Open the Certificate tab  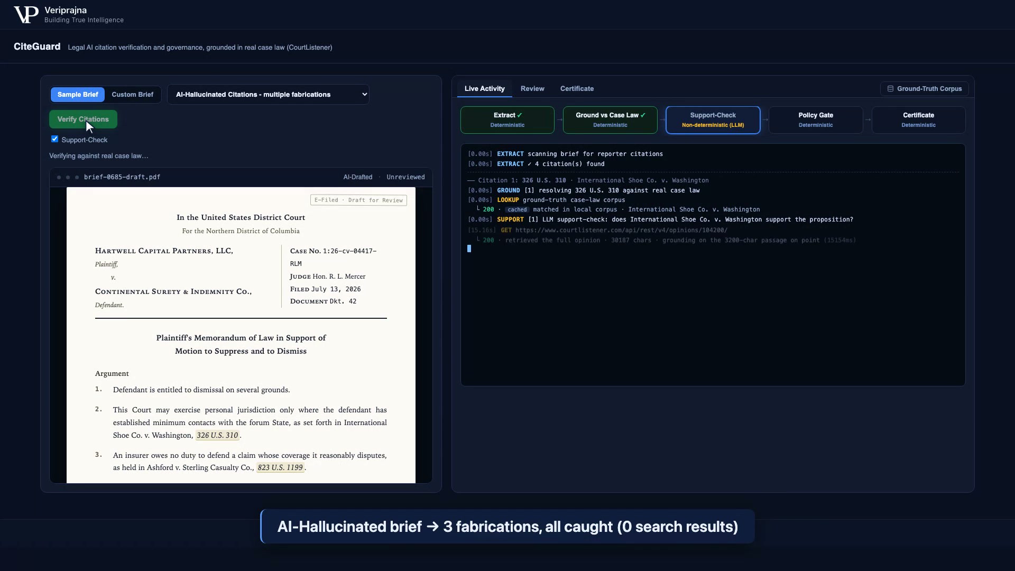click(x=577, y=89)
